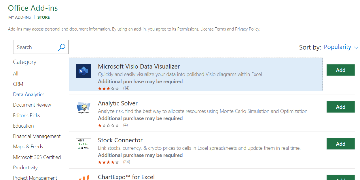Click Visio Data Visualizer star rating
Viewport: 360px width, 180px height.
(108, 88)
